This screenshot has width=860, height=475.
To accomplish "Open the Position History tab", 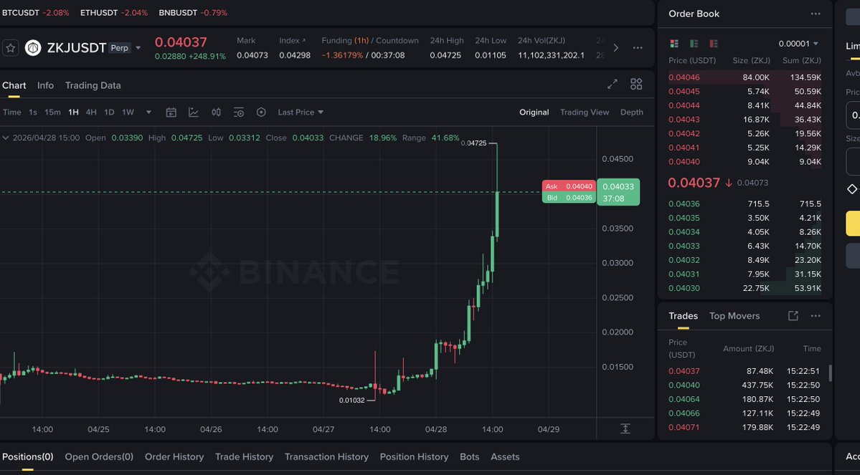I will click(x=414, y=457).
